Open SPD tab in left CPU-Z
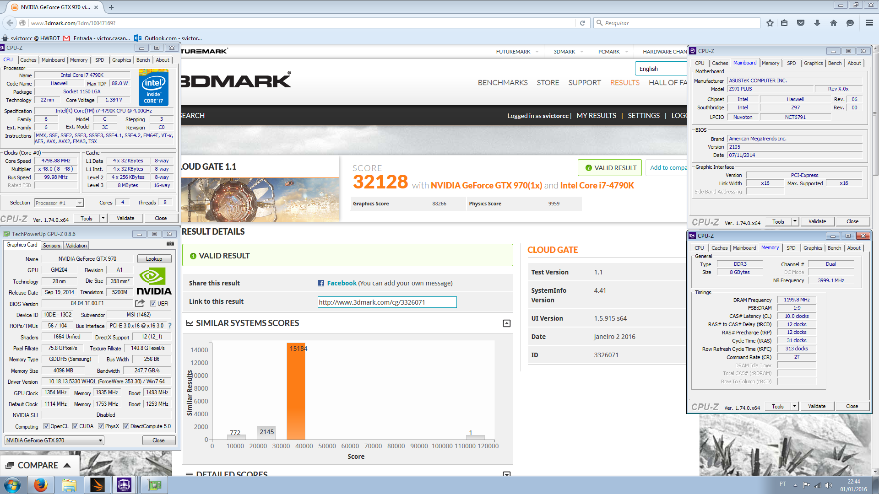 (99, 60)
